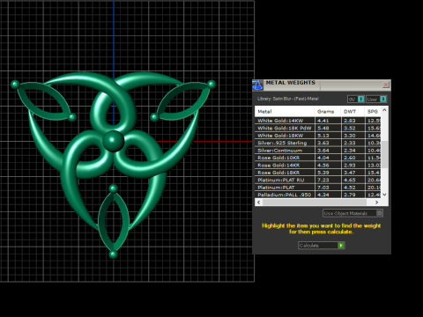Viewport: 423px width, 317px height.
Task: Sort by the Grams column header
Action: [328, 112]
